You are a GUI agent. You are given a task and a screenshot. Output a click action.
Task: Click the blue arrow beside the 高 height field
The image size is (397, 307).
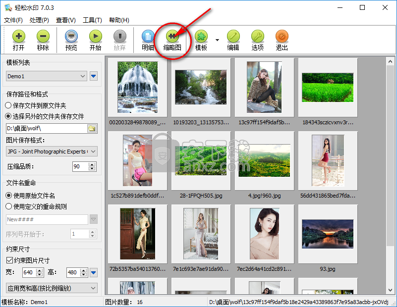click(94, 273)
